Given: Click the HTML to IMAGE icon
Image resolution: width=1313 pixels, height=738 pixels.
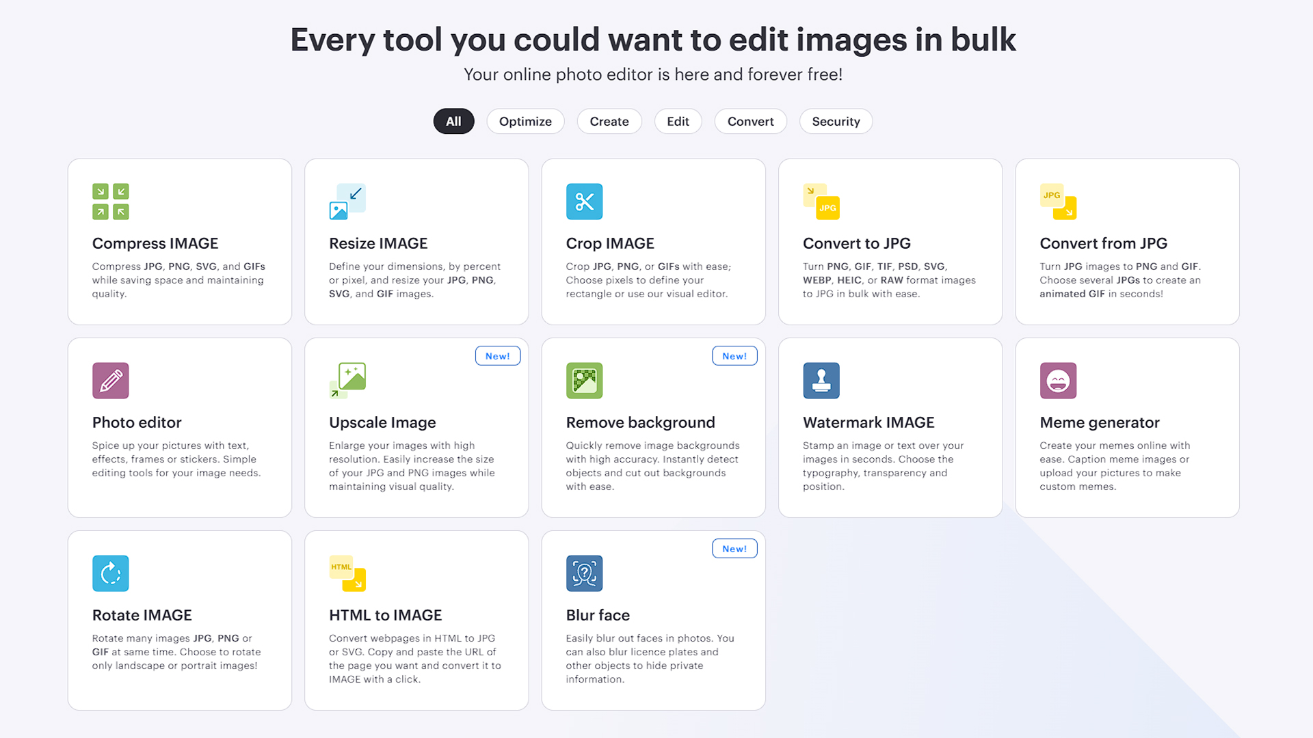Looking at the screenshot, I should (x=347, y=573).
